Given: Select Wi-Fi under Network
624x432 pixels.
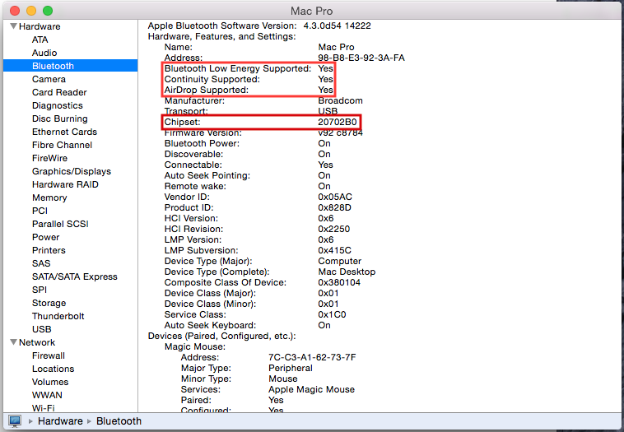Looking at the screenshot, I should 44,408.
